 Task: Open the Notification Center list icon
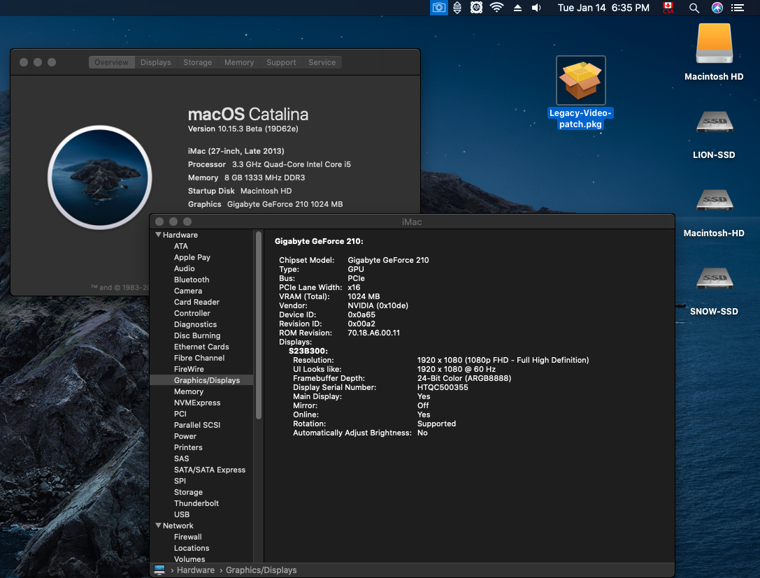(738, 8)
